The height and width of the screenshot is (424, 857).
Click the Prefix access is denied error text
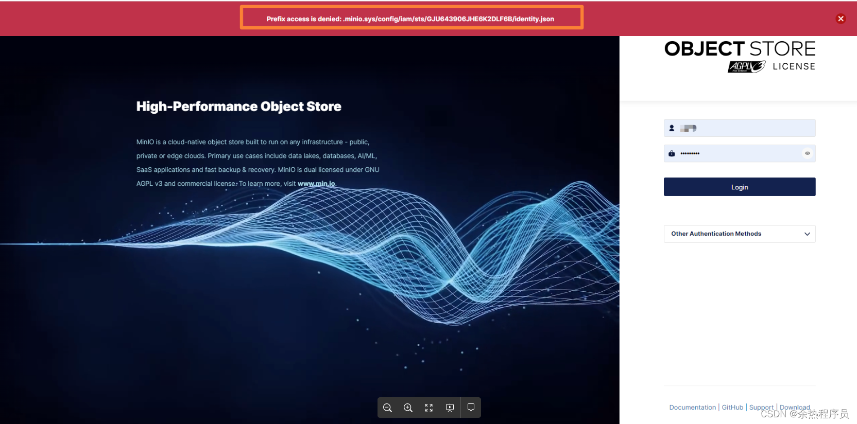410,19
